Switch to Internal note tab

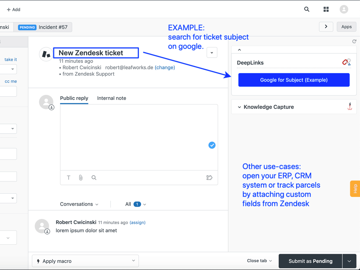point(111,98)
